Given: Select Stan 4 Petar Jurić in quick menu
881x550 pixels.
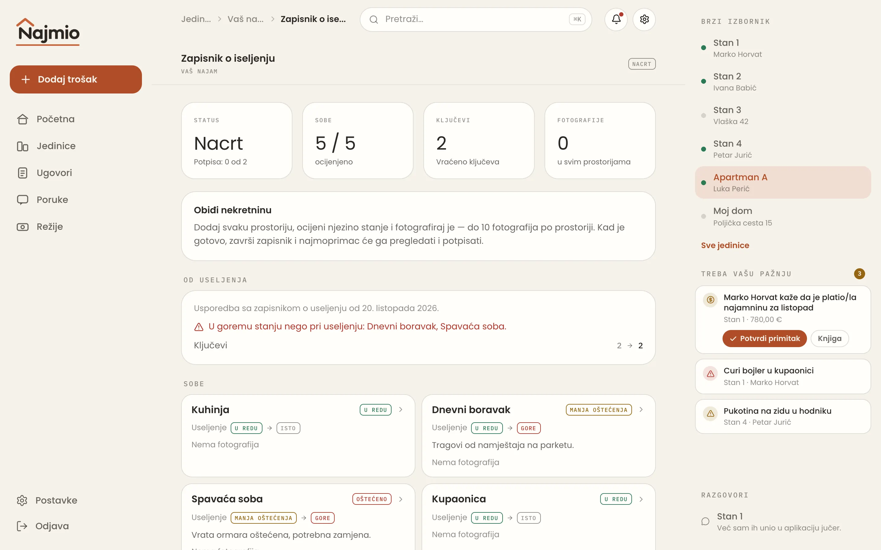Looking at the screenshot, I should click(x=783, y=149).
